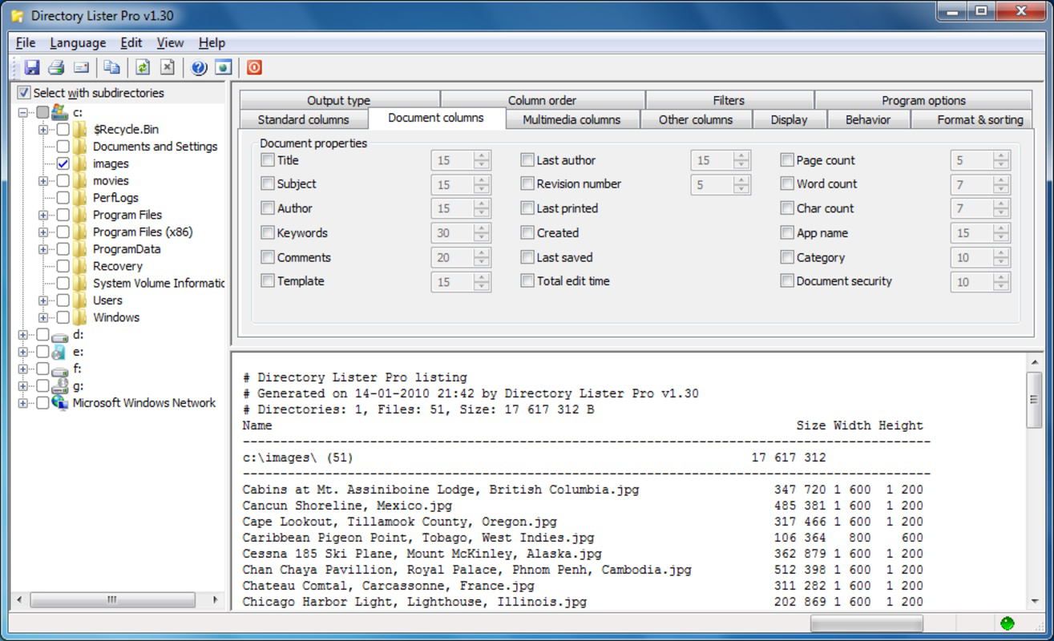Click the Save (floppy disk) toolbar icon
The height and width of the screenshot is (641, 1054).
pos(32,67)
